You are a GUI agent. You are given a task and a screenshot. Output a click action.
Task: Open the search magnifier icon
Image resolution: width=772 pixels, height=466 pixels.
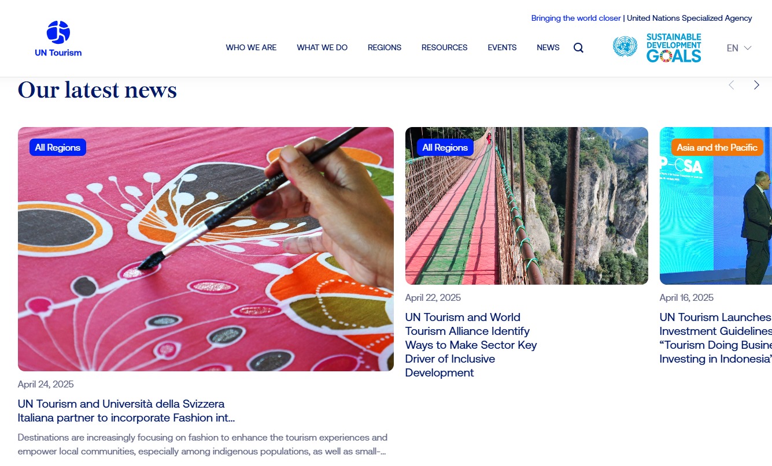point(578,47)
